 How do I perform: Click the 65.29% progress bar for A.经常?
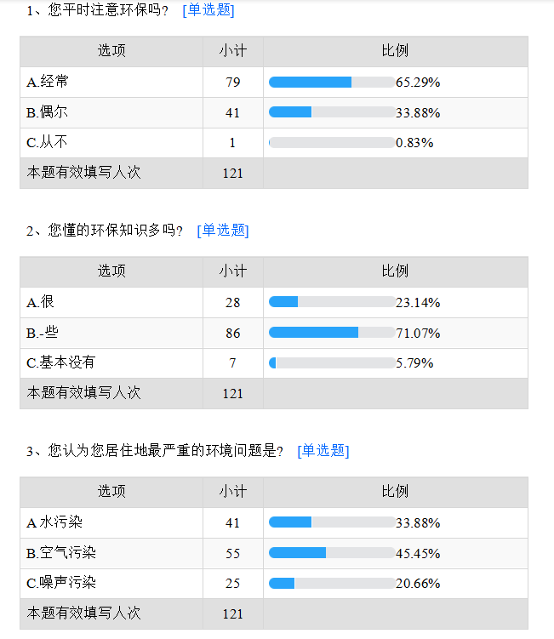tap(332, 82)
